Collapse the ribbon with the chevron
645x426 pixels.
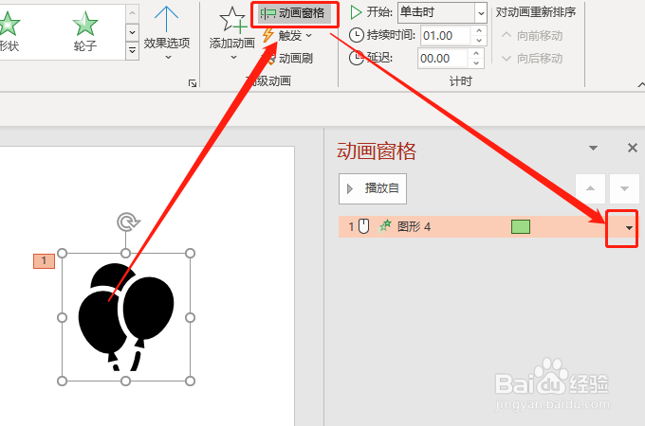[x=641, y=84]
